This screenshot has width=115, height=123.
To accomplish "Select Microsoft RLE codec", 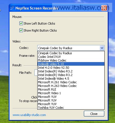I will (71, 89).
